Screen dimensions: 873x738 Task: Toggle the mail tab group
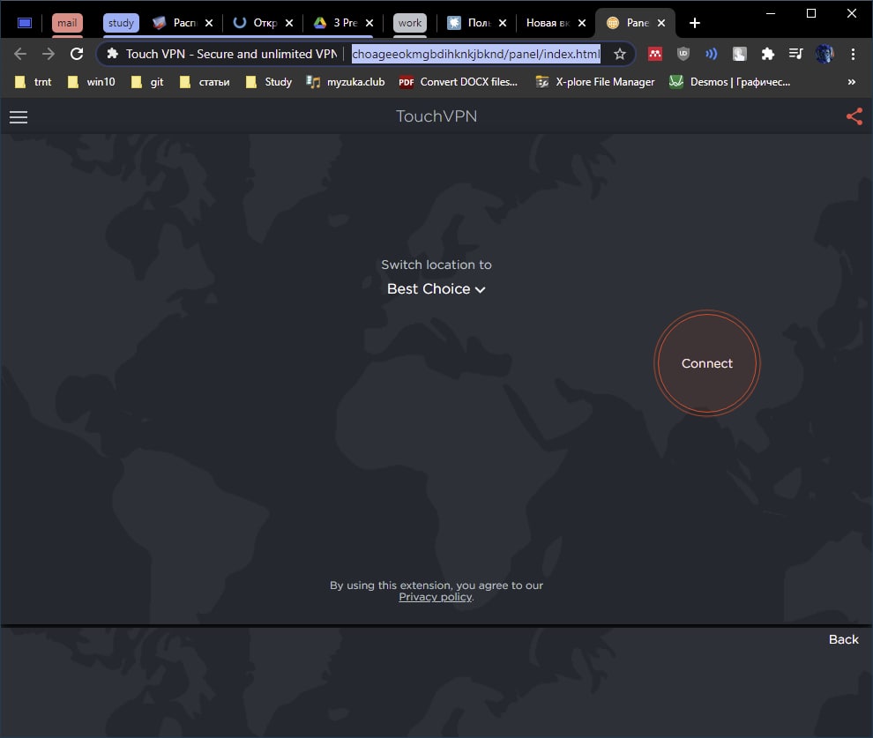pyautogui.click(x=67, y=23)
